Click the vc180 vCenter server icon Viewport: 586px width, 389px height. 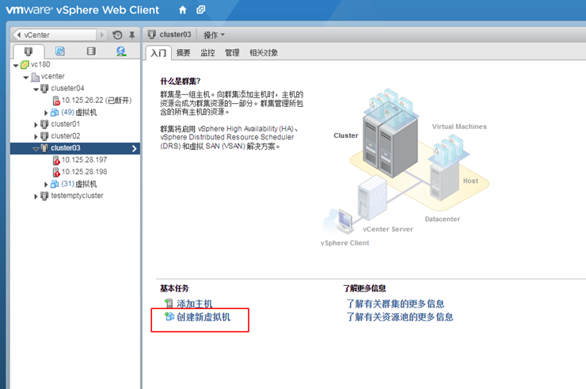point(25,65)
